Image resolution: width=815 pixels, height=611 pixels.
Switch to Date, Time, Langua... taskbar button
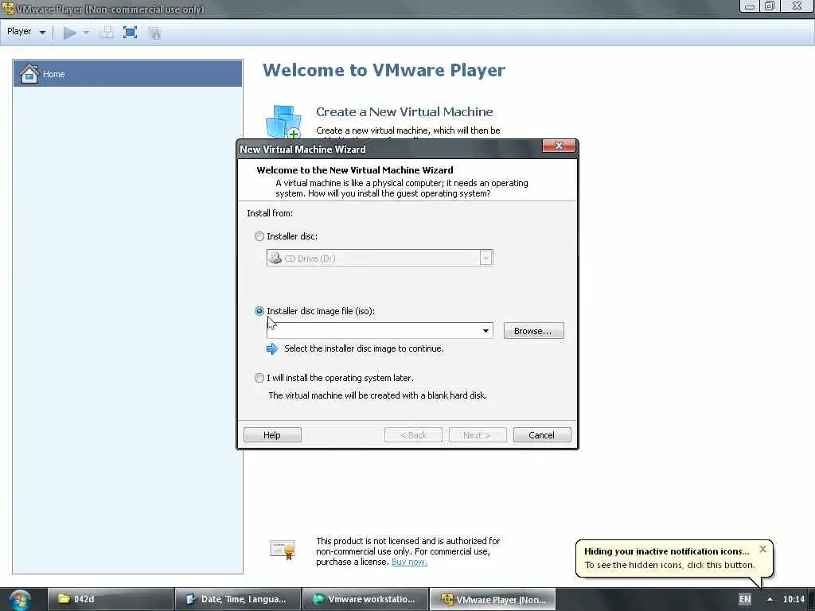(237, 599)
